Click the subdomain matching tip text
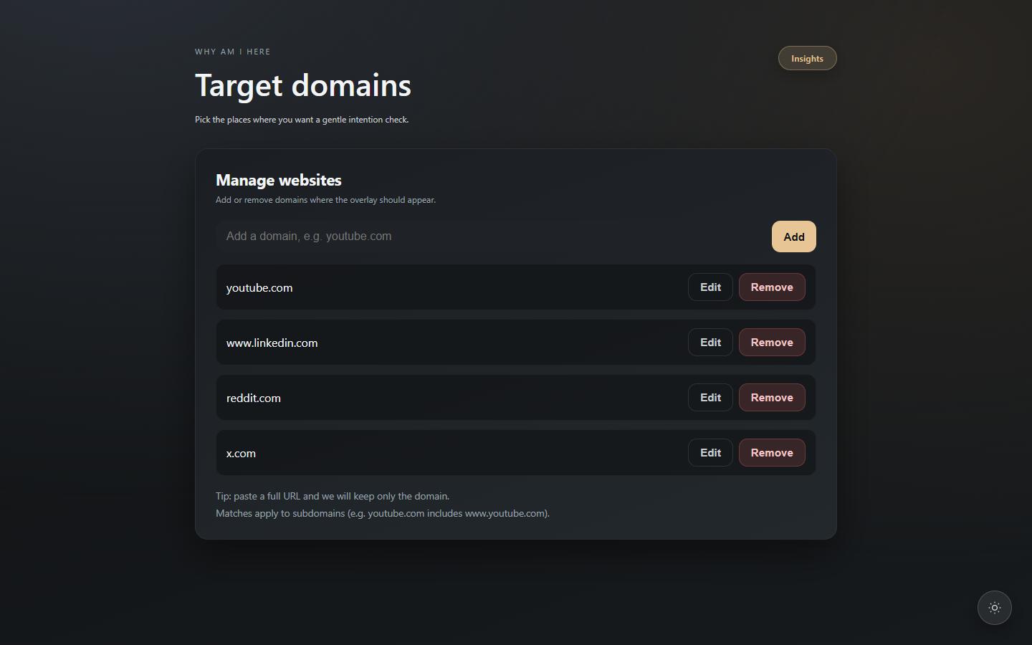Viewport: 1032px width, 645px height. (383, 513)
